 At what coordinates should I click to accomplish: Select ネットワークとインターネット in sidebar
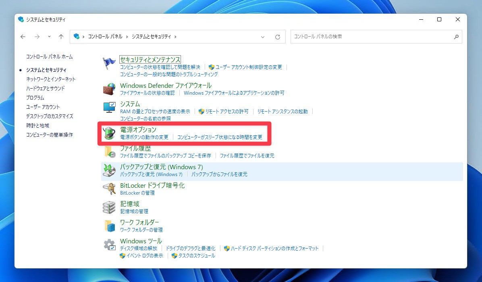[x=51, y=79]
